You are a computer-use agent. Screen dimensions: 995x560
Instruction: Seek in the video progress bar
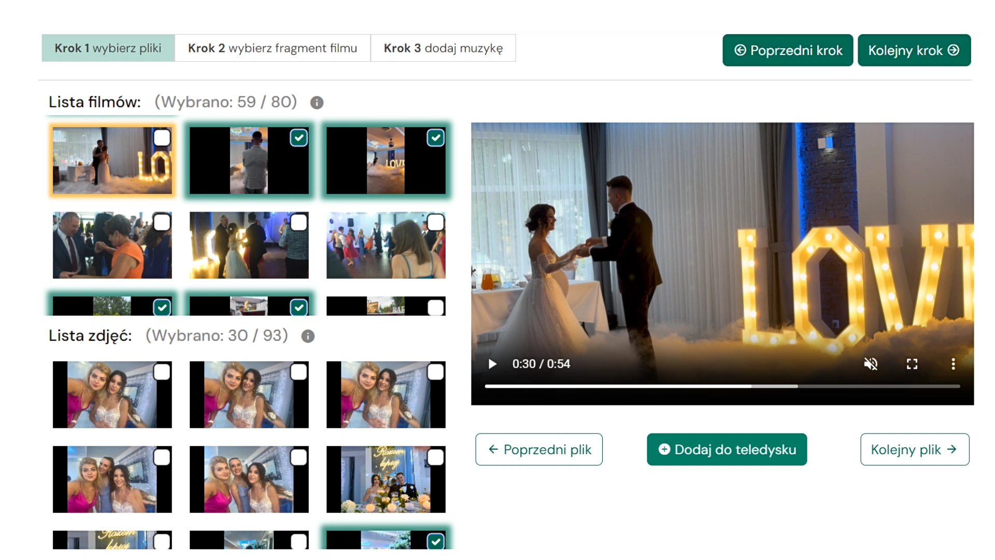[x=722, y=386]
